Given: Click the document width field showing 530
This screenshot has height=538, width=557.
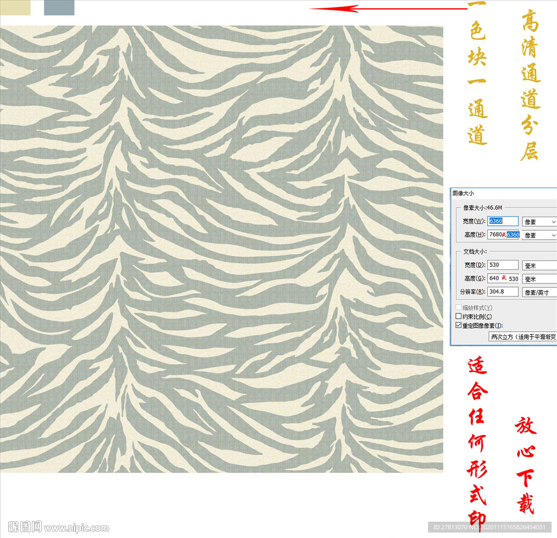Looking at the screenshot, I should [503, 265].
